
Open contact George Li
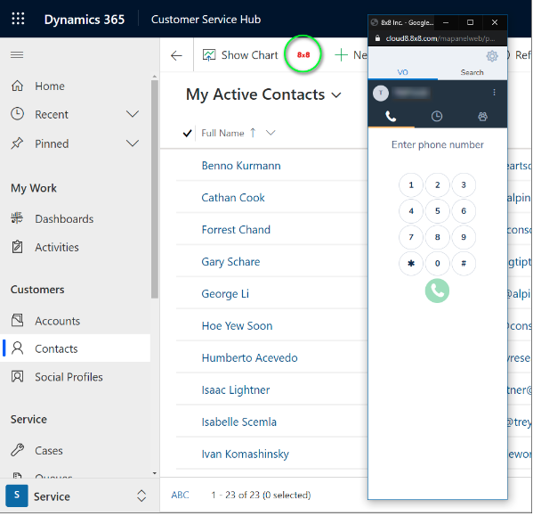click(x=225, y=293)
